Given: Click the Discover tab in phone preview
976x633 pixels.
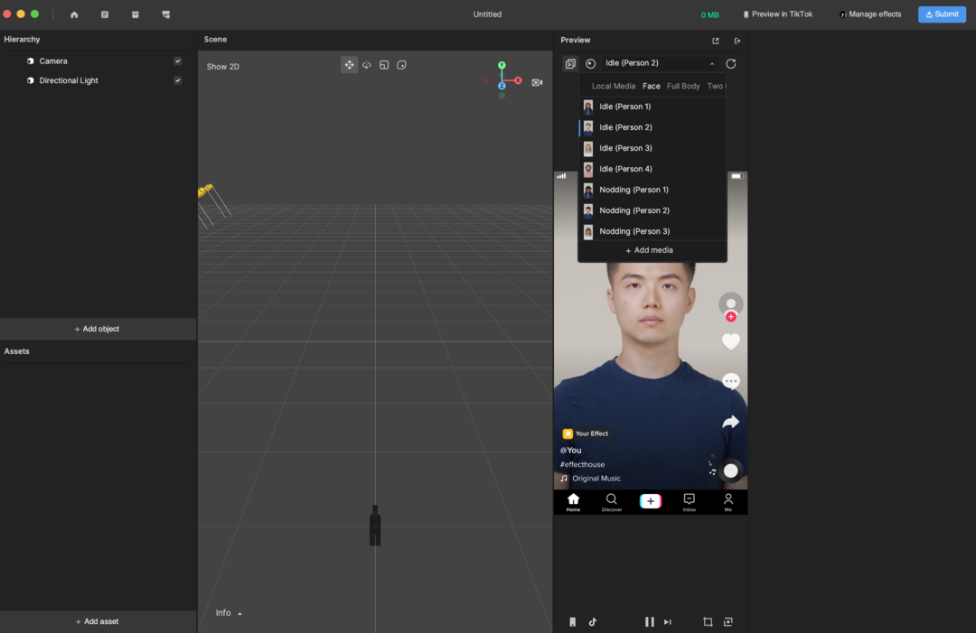Looking at the screenshot, I should coord(612,502).
